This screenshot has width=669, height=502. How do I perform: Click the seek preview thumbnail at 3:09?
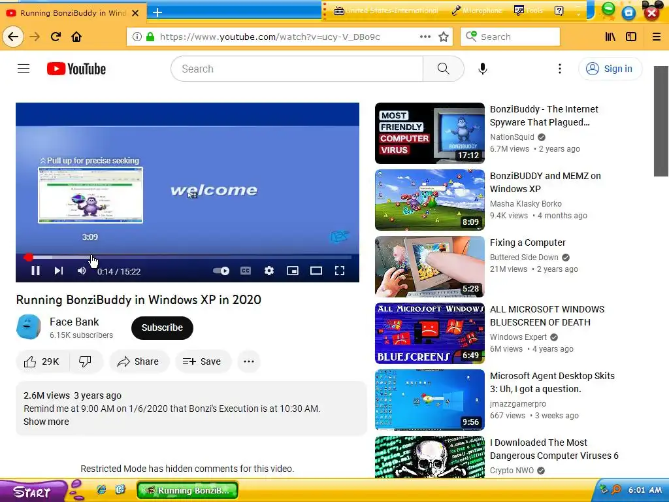pos(90,195)
